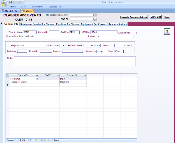The height and width of the screenshot is (143, 175).
Task: Click the Save icon in quick access toolbar
Action: [10, 2]
